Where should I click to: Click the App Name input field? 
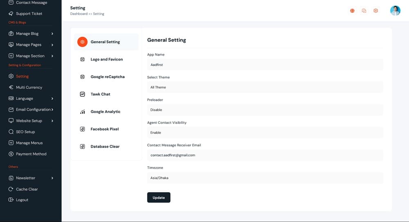pos(265,65)
